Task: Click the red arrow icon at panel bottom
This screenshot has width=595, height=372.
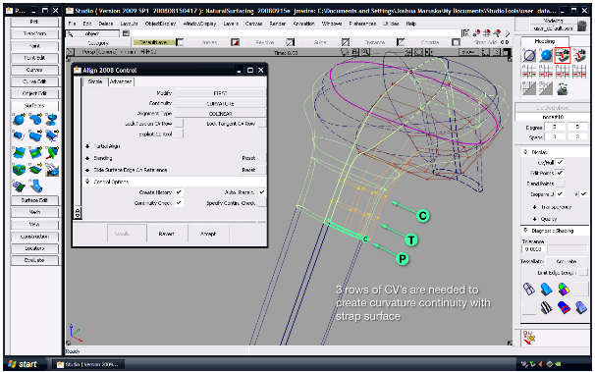Action: click(x=528, y=337)
